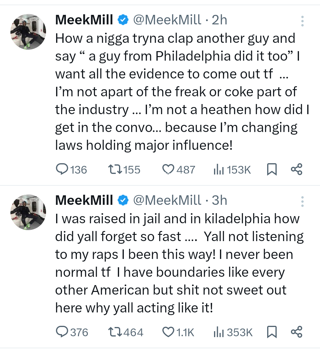
Task: Retweet the tweet with 464 reposts
Action: 115,332
